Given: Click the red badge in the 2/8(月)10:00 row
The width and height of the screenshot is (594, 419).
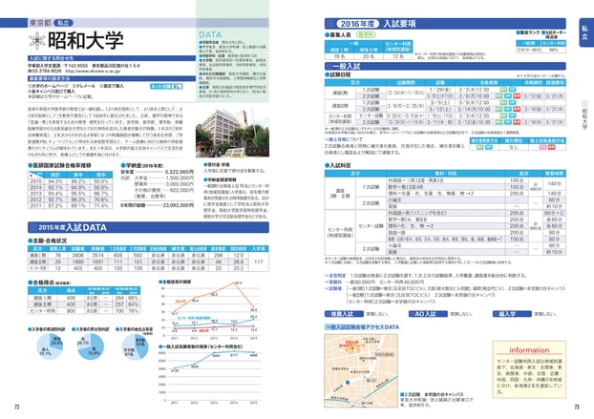Looking at the screenshot, I should [x=517, y=96].
